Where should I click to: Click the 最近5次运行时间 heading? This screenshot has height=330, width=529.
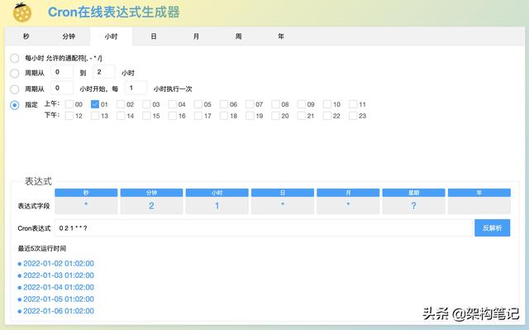(x=42, y=248)
